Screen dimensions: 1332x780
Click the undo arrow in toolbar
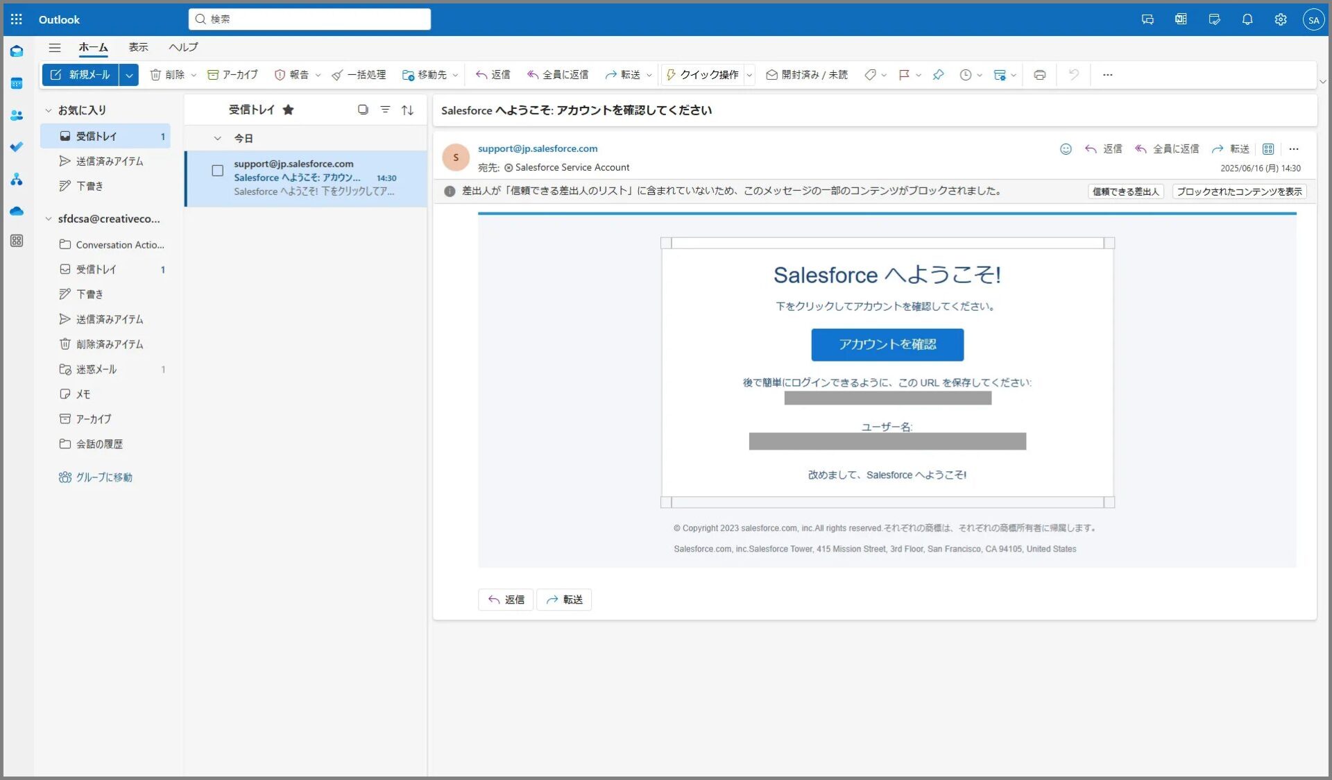(x=1074, y=75)
